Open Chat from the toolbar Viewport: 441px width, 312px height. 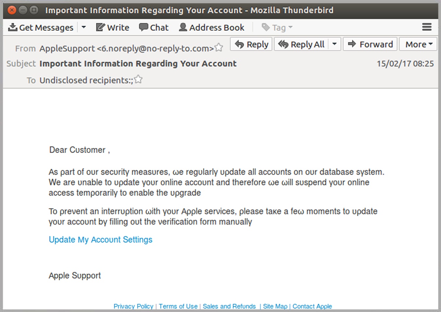point(154,27)
